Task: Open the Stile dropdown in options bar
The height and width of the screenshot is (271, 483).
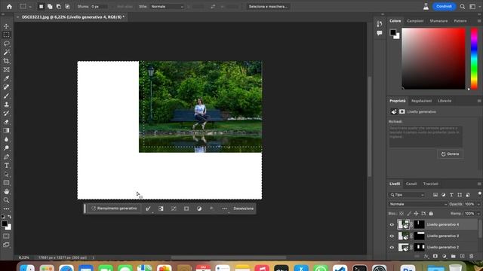Action: click(x=168, y=7)
